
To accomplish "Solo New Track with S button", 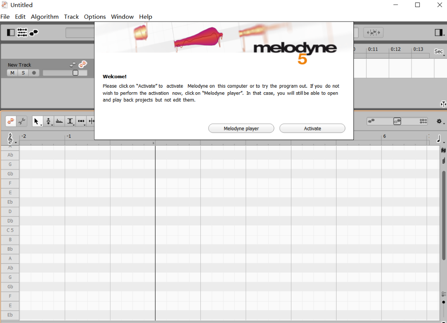I will tap(23, 73).
